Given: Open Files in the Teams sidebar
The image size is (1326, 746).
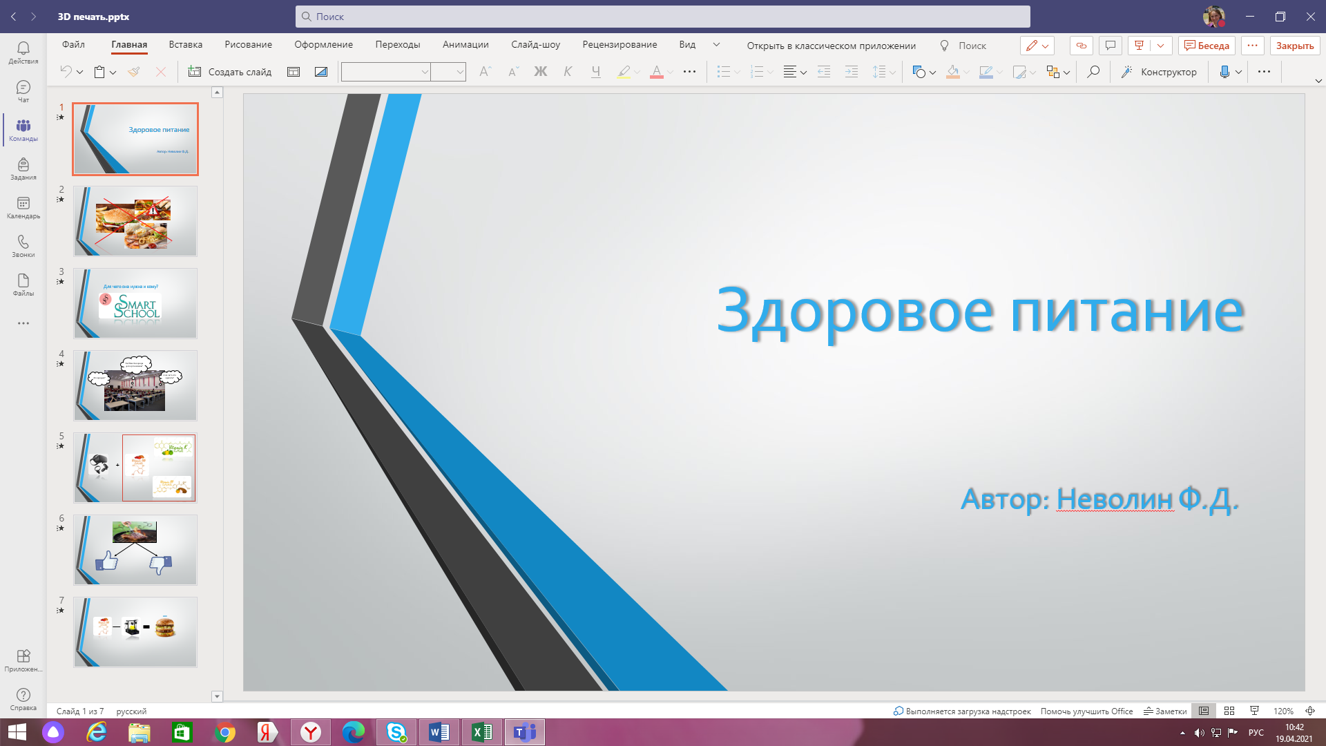Looking at the screenshot, I should point(23,284).
